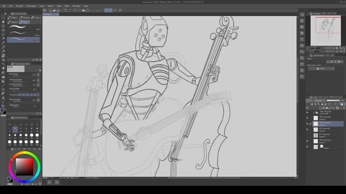Screen dimensions: 346x194
Task: Close the open canvas document tab
Action: click(57, 15)
